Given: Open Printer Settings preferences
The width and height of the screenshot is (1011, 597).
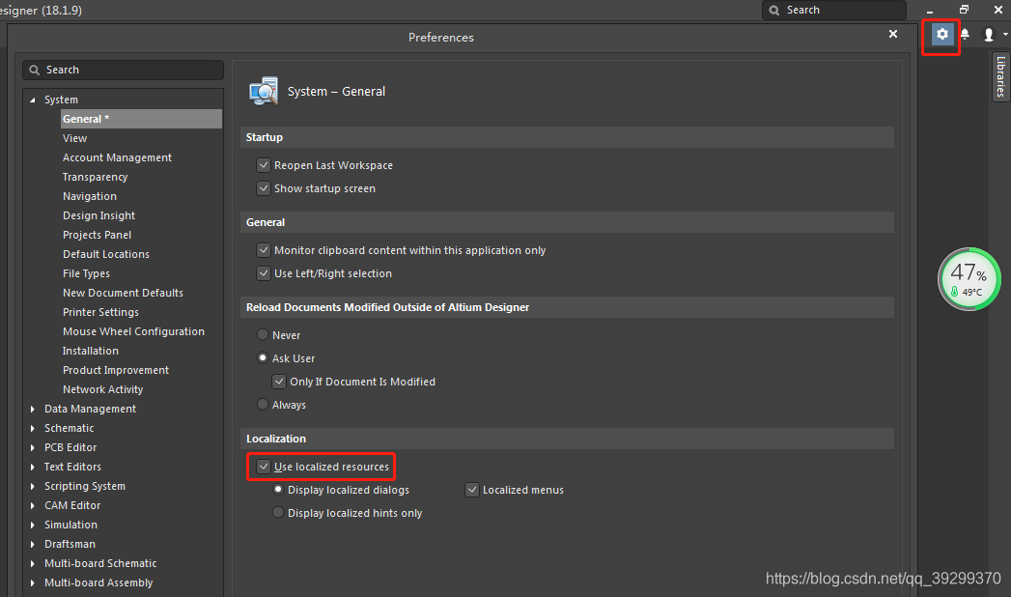Looking at the screenshot, I should tap(100, 312).
